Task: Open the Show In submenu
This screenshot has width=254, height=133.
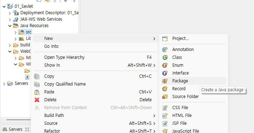Action: (x=96, y=65)
